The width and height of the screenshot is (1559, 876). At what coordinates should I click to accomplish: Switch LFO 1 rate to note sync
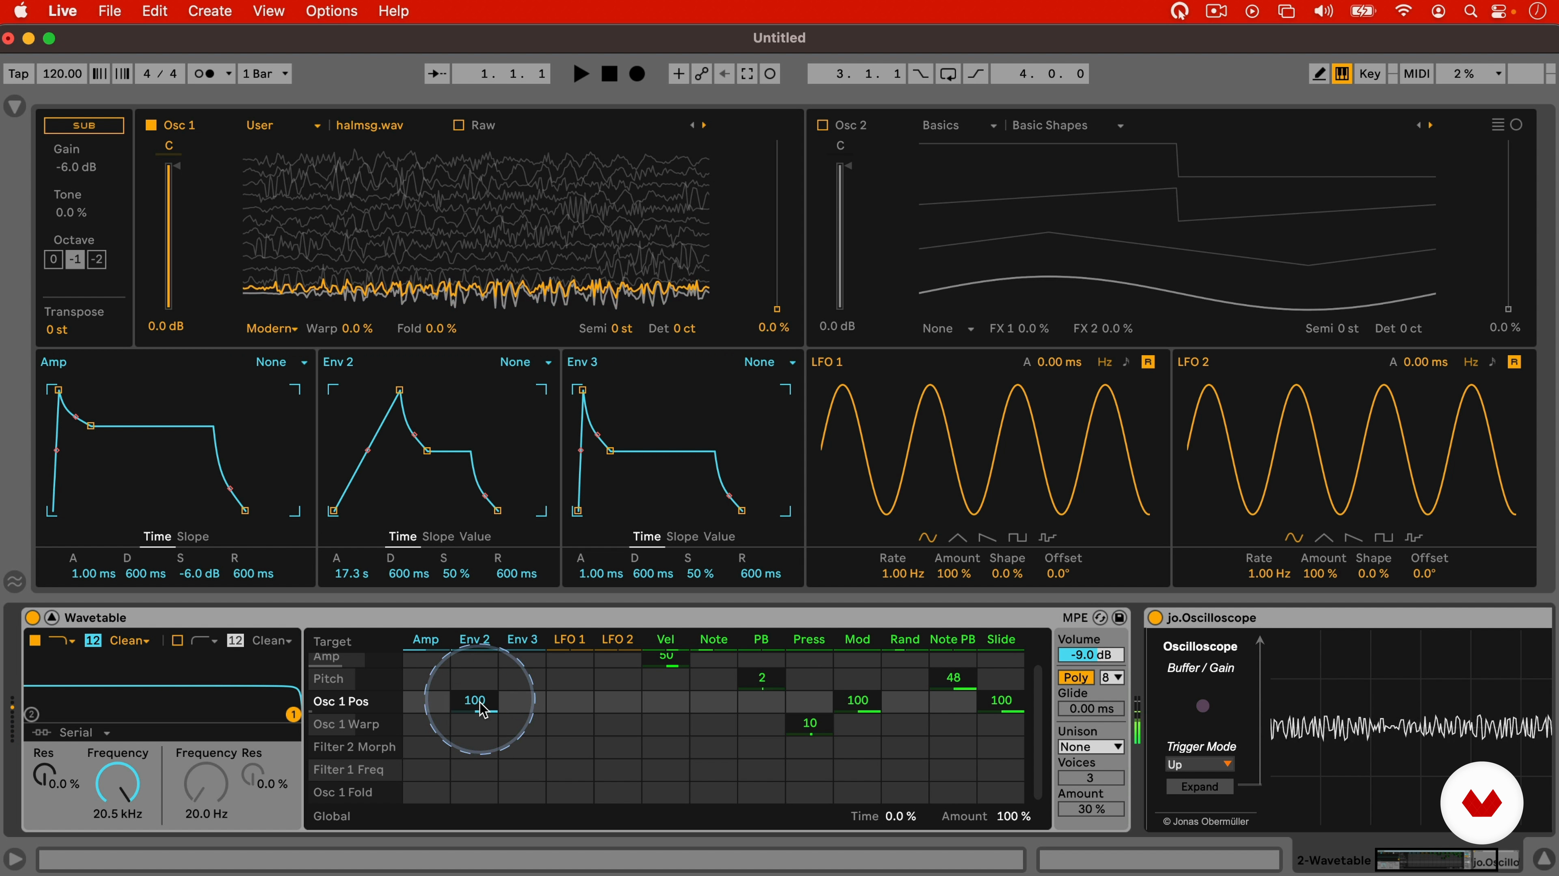pos(1126,362)
